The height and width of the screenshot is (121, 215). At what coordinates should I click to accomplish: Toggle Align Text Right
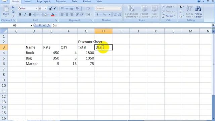72,14
